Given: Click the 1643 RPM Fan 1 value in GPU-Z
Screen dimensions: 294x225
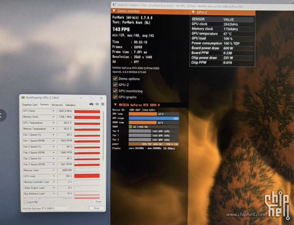Looking at the screenshot, I should tap(65, 141).
